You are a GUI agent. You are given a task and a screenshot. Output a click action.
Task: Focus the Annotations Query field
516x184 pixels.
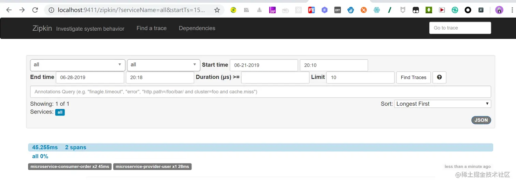point(260,92)
